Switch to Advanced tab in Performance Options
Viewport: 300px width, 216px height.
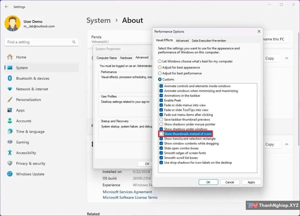182,40
